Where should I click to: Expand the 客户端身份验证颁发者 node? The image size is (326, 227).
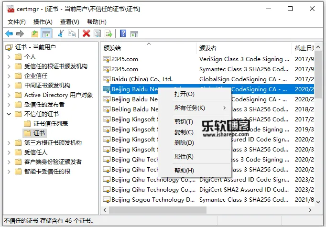pyautogui.click(x=9, y=162)
